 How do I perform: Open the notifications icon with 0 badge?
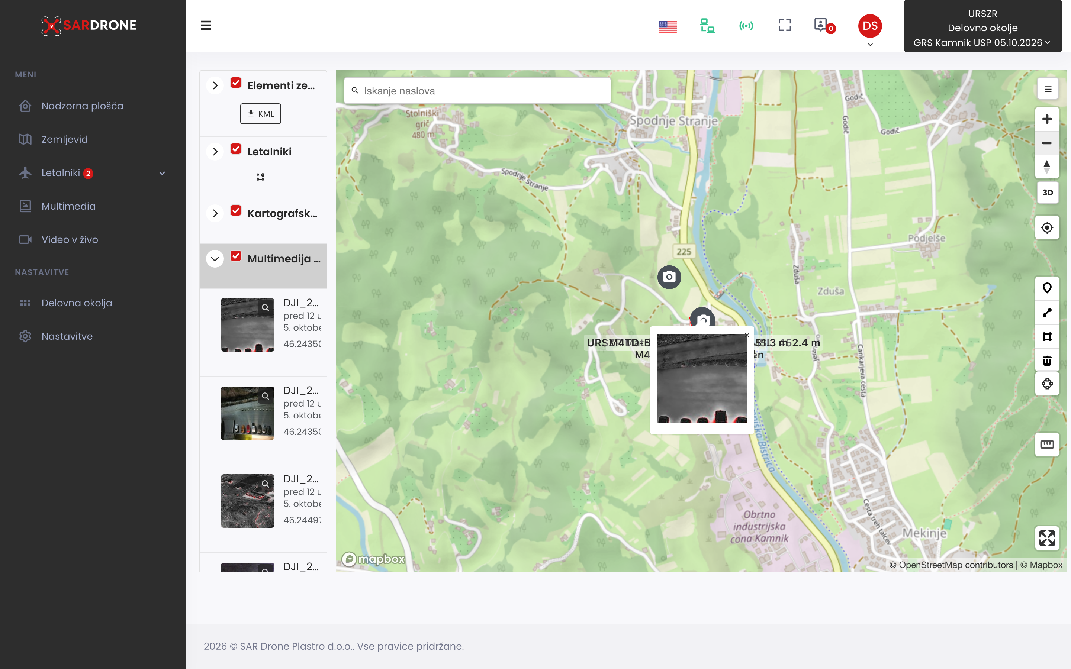824,26
